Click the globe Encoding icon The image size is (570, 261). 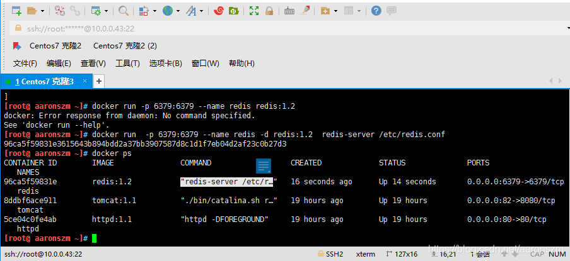[x=168, y=11]
